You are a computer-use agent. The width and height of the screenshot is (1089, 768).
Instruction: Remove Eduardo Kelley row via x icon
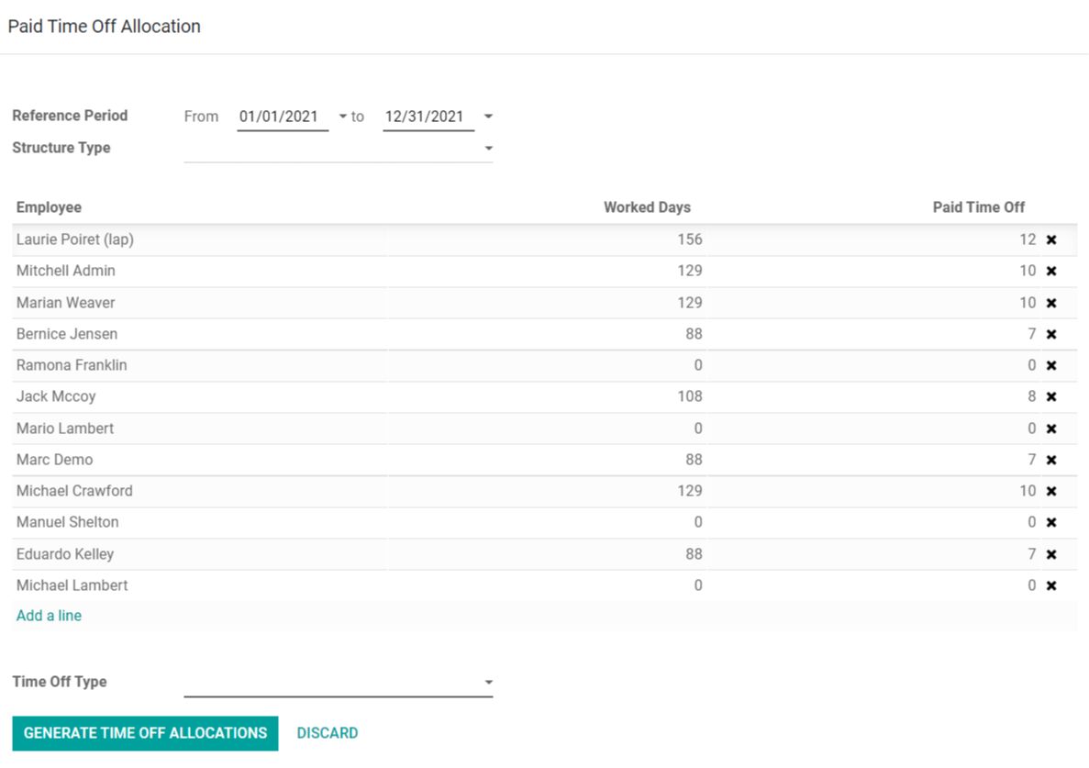click(1051, 554)
